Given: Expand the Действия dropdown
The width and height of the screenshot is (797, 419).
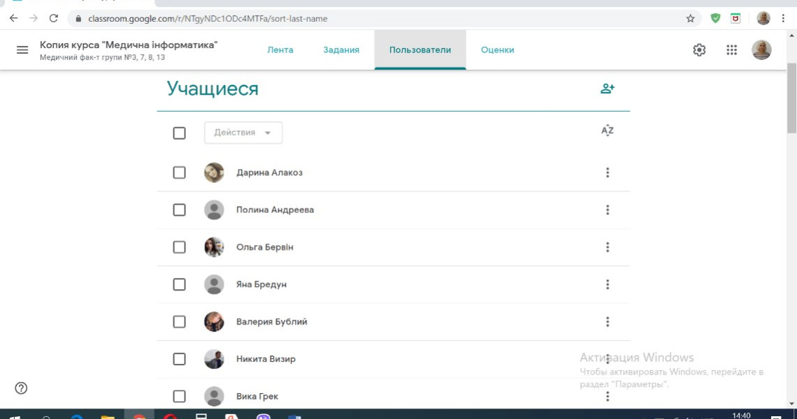Looking at the screenshot, I should tap(243, 133).
